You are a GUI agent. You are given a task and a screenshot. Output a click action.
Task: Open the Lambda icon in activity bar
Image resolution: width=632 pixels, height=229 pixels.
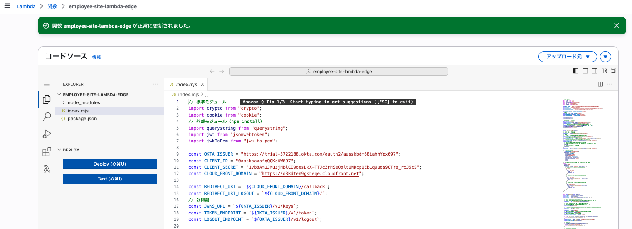46,169
